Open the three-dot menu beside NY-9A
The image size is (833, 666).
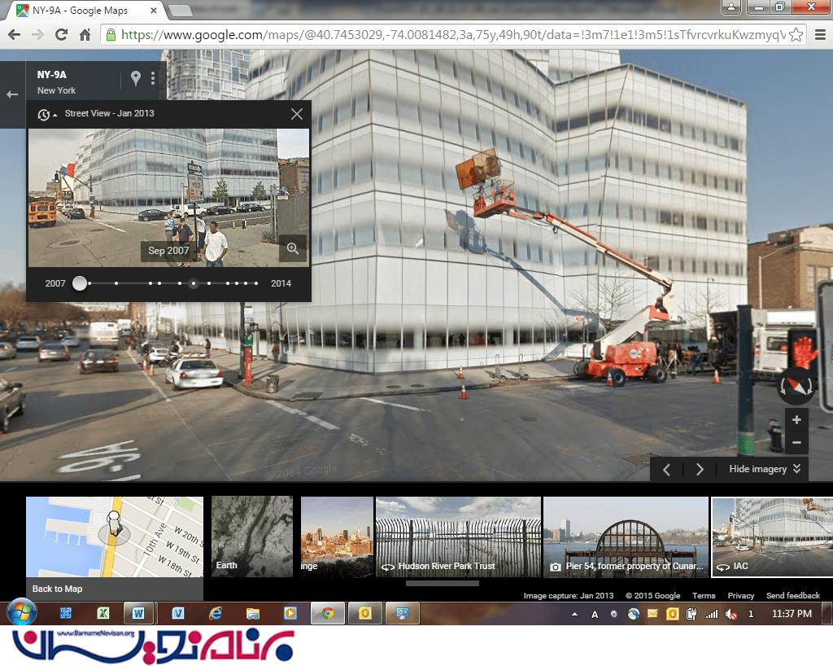152,79
